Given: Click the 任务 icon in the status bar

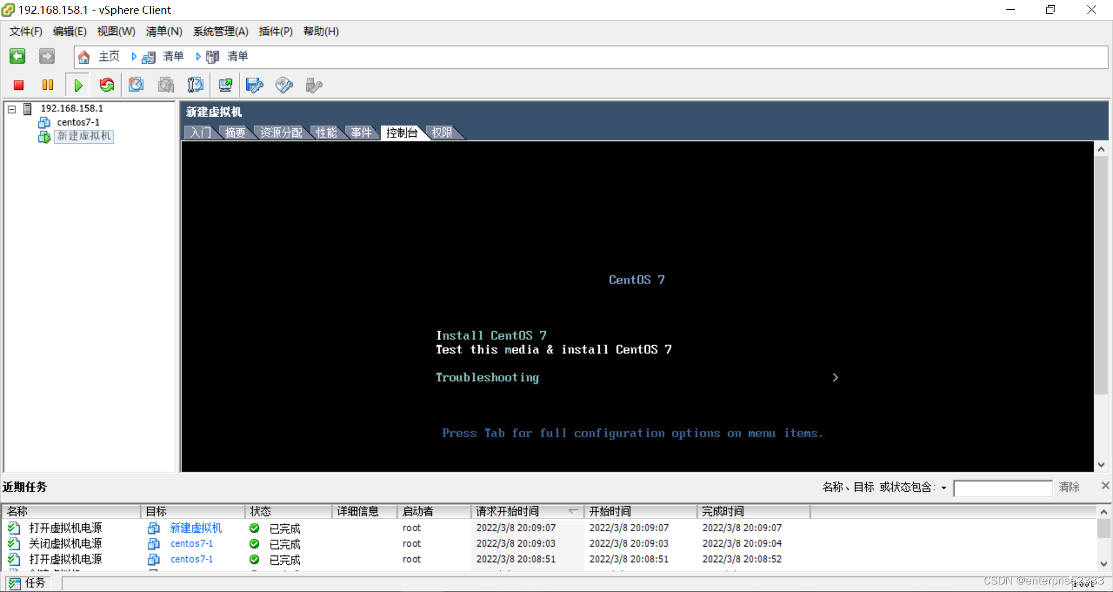Looking at the screenshot, I should click(15, 583).
